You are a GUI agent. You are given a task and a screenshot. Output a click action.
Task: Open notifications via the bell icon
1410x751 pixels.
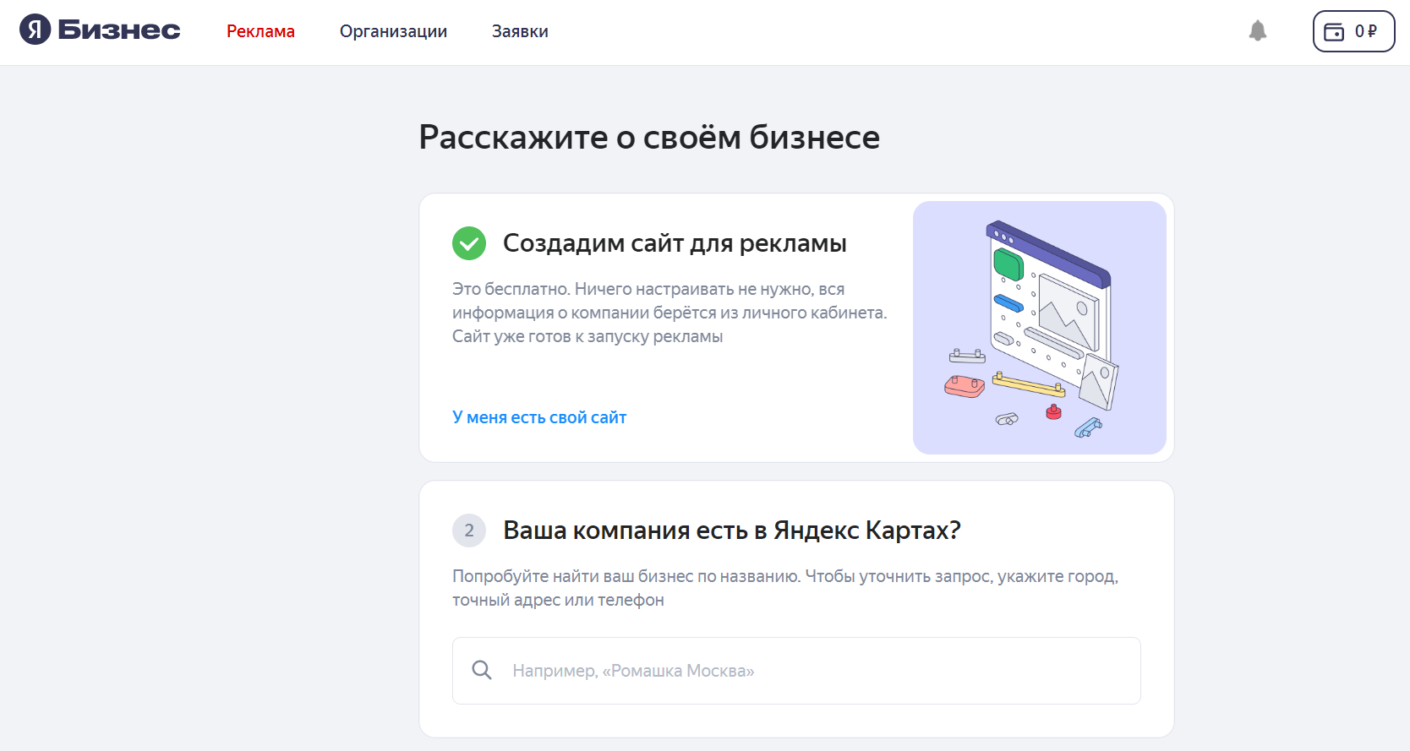point(1258,30)
